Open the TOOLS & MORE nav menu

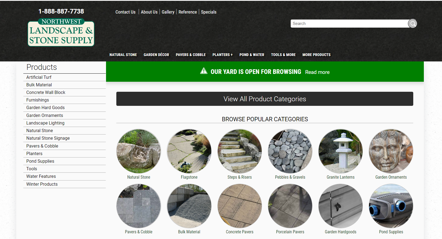[x=283, y=55]
